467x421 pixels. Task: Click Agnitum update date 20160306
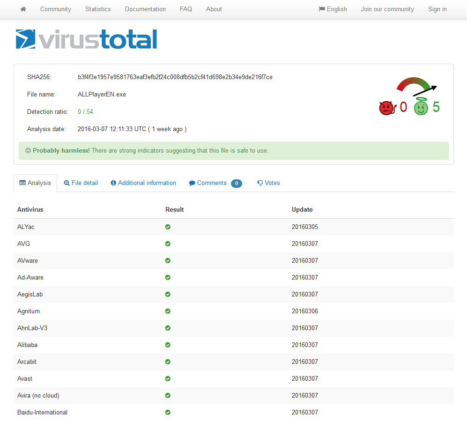click(x=305, y=311)
